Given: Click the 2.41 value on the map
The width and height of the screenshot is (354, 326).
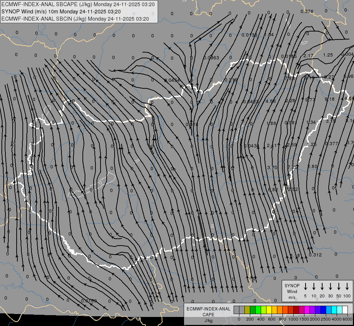Looking at the screenshot, I should click(272, 146).
